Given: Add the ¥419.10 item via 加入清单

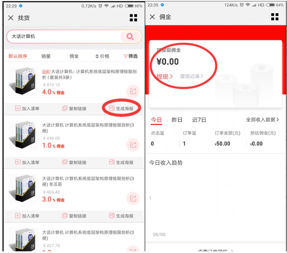Looking at the screenshot, I should coord(27,108).
